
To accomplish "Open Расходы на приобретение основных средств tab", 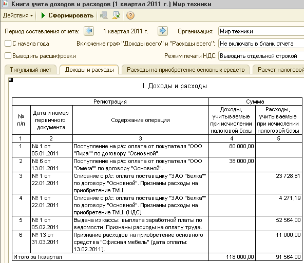I will click(185, 70).
